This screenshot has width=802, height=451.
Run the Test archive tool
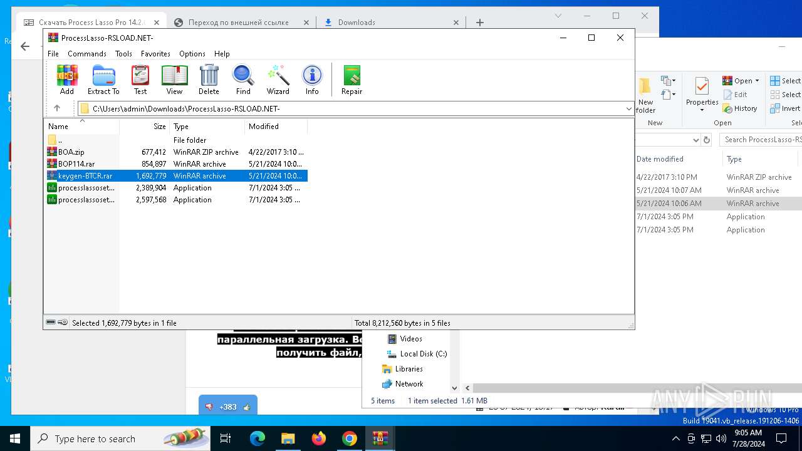click(x=140, y=80)
